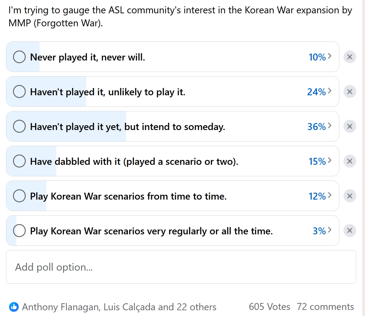Image resolution: width=365 pixels, height=316 pixels.
Task: Delete the "from time to time" option
Action: (x=350, y=196)
